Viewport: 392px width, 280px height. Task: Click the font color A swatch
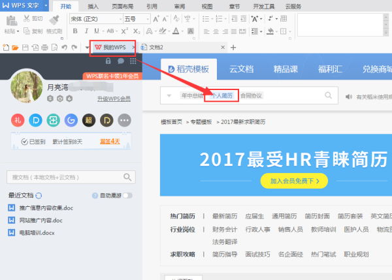pos(176,31)
